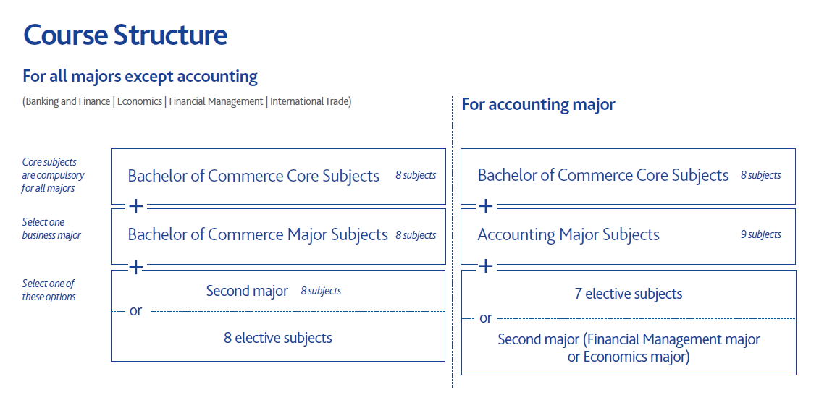Choose Second major Financial Management or Economics option
Viewport: 819px width, 395px height.
pyautogui.click(x=629, y=348)
